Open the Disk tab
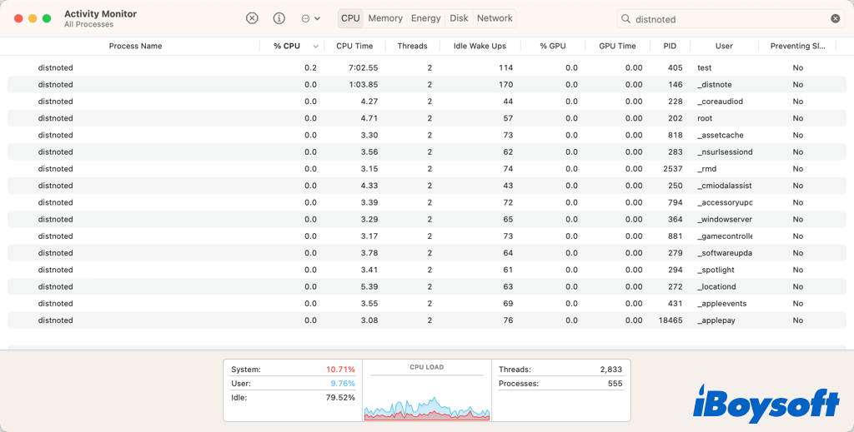This screenshot has width=854, height=432. pos(459,18)
